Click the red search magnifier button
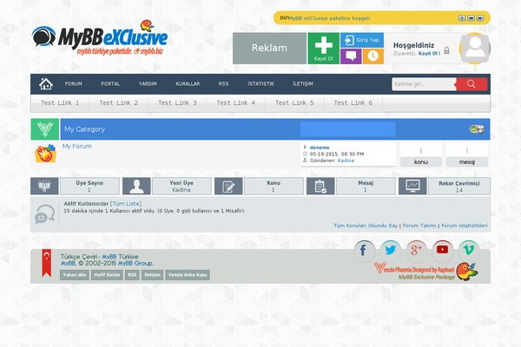The height and width of the screenshot is (347, 521). [472, 84]
